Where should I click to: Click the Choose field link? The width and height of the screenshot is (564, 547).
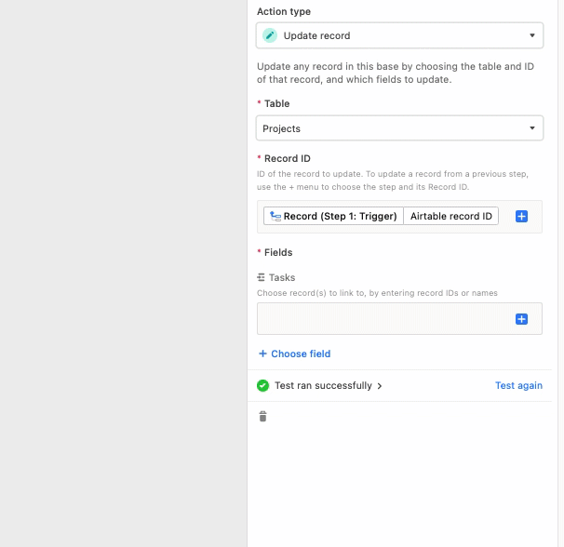coord(301,354)
